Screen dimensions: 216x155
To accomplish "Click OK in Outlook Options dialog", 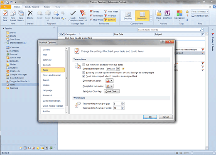I will tap(150, 117).
